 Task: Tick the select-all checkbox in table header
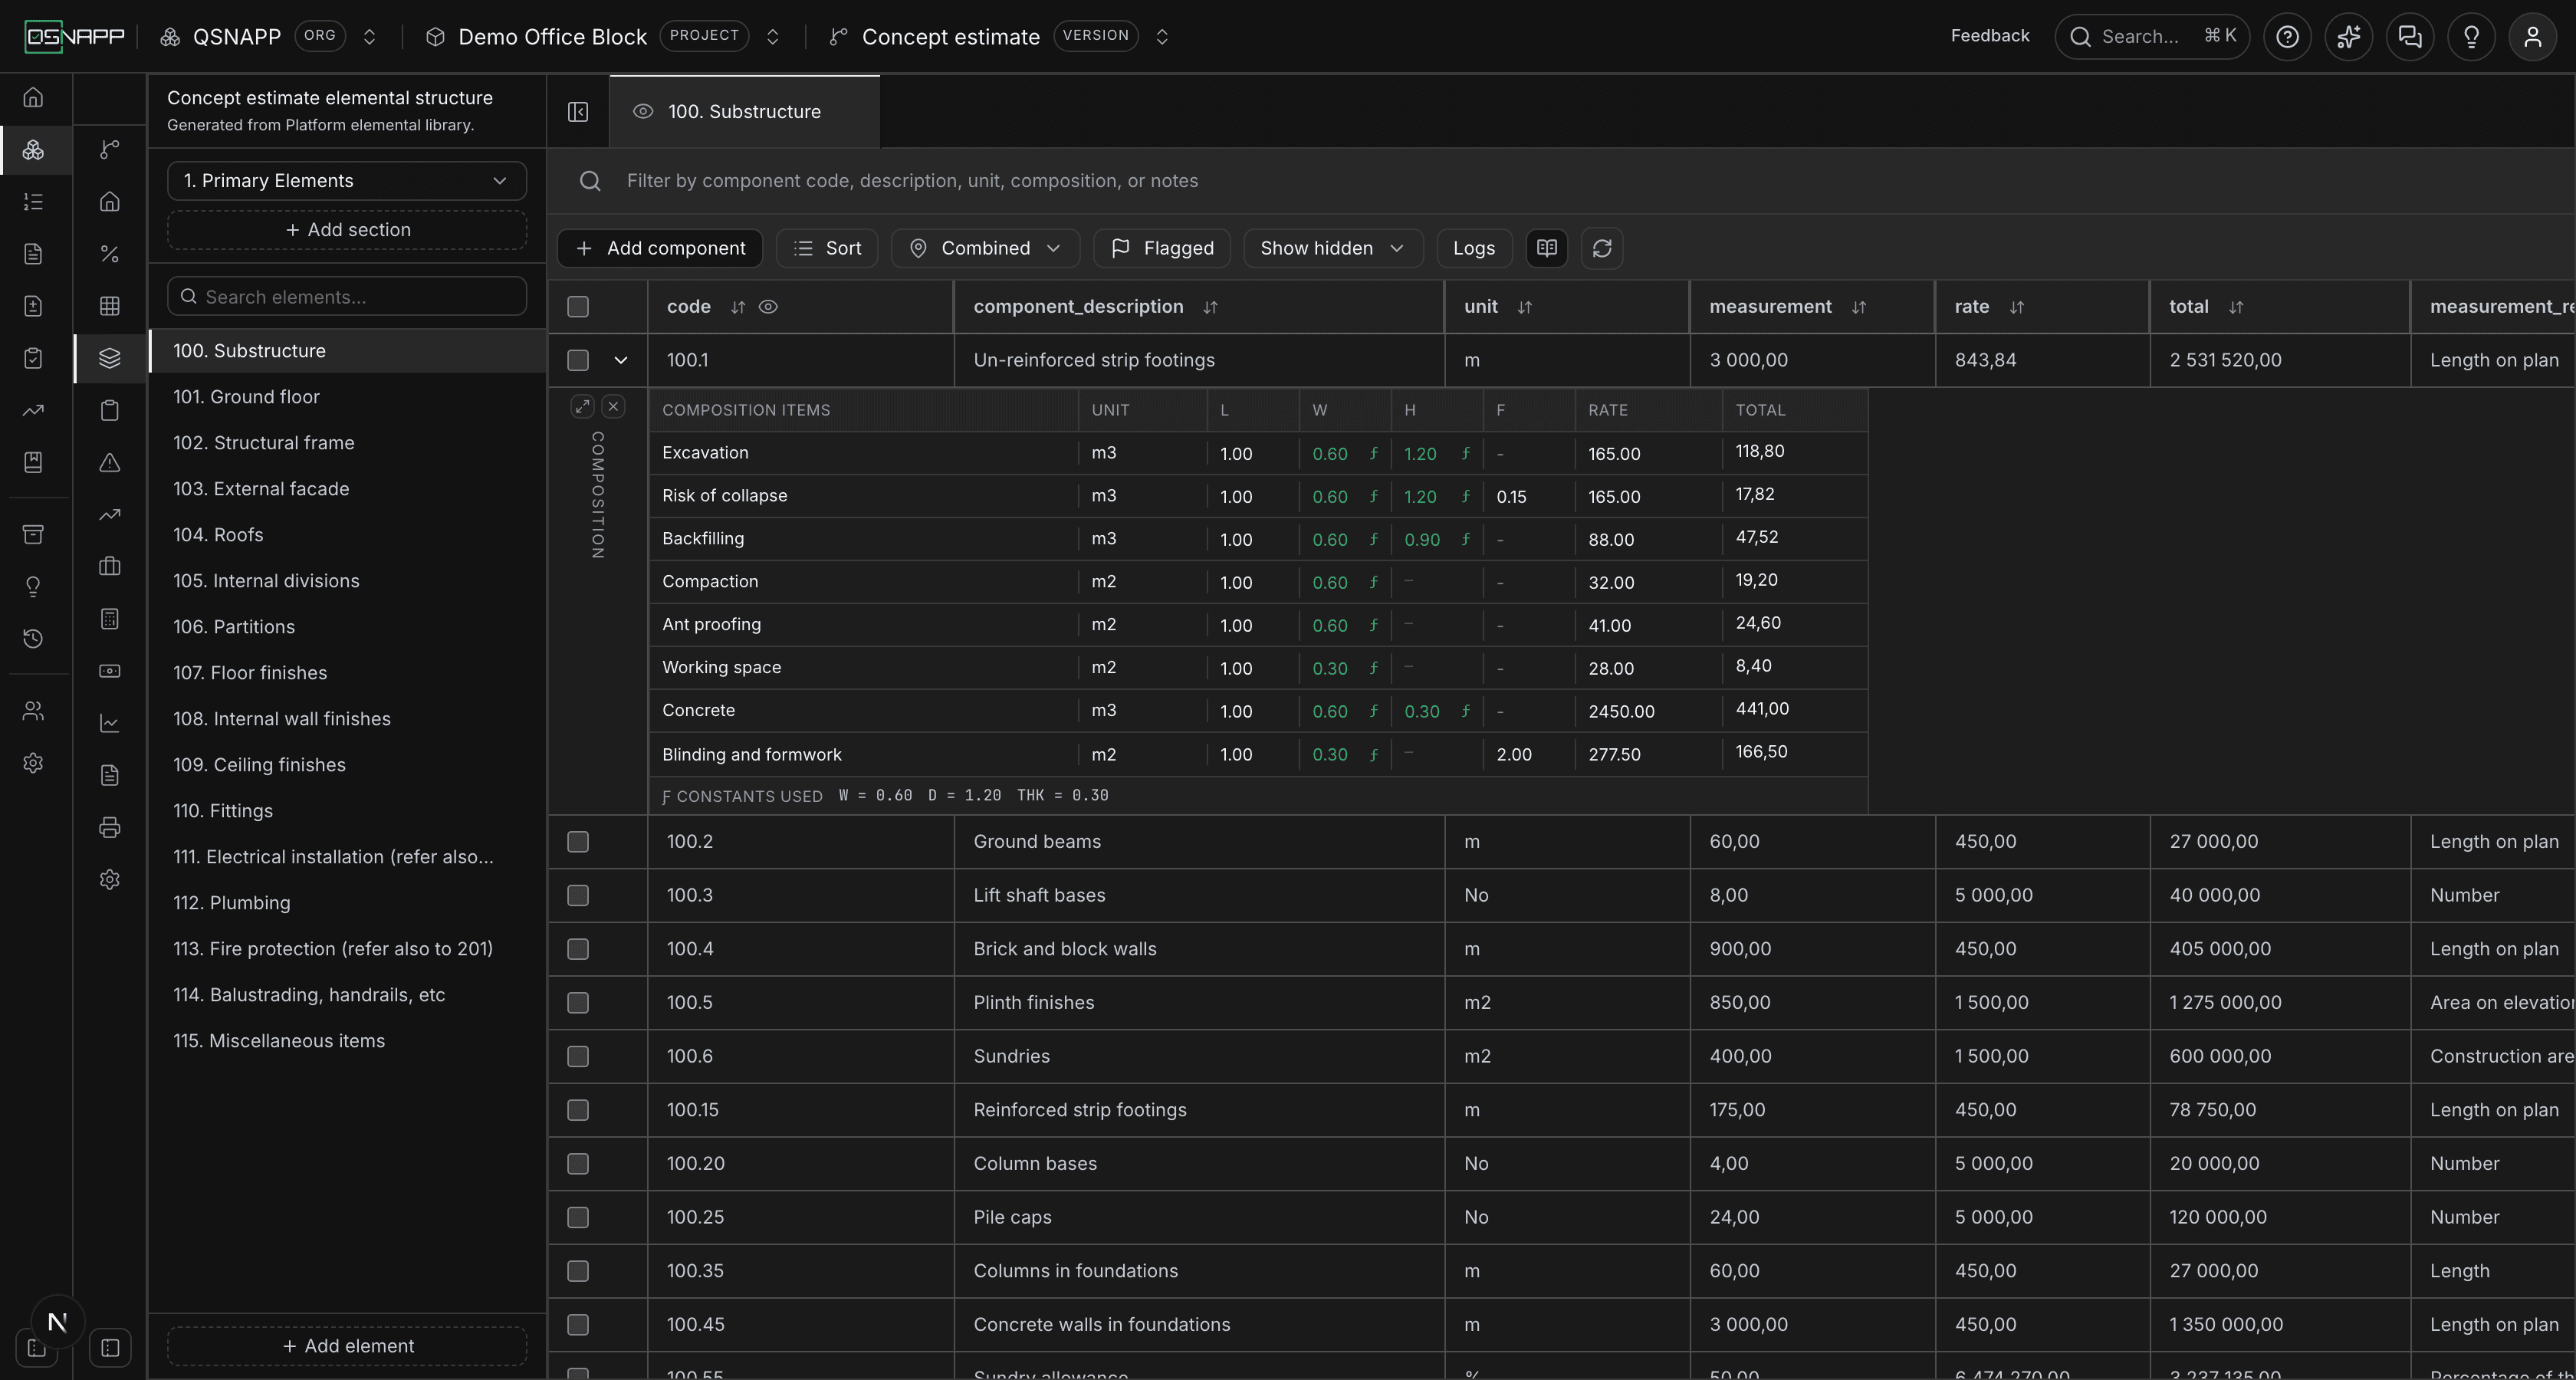point(578,307)
